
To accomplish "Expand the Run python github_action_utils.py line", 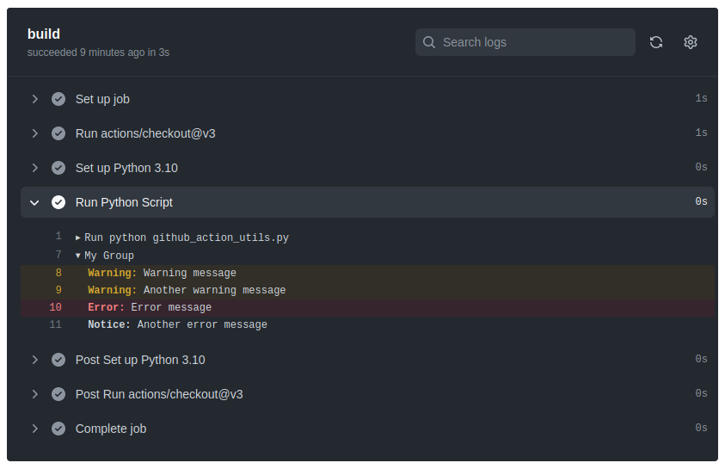I will coord(78,237).
